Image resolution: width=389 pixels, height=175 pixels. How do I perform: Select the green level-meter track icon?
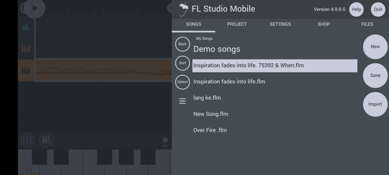26,27
